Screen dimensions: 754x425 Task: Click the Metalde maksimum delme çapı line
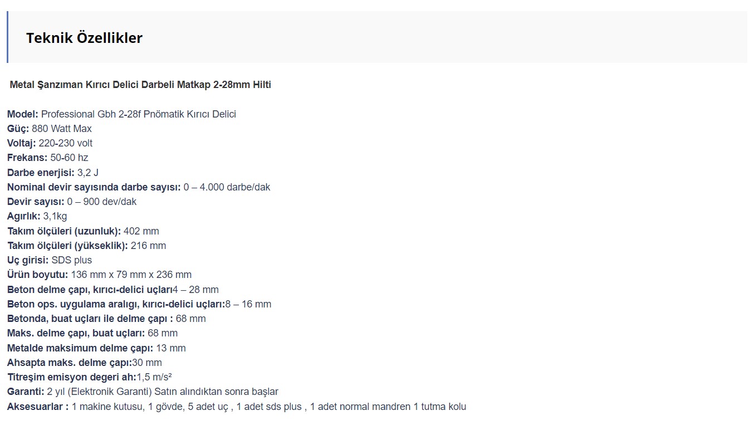[x=97, y=348]
